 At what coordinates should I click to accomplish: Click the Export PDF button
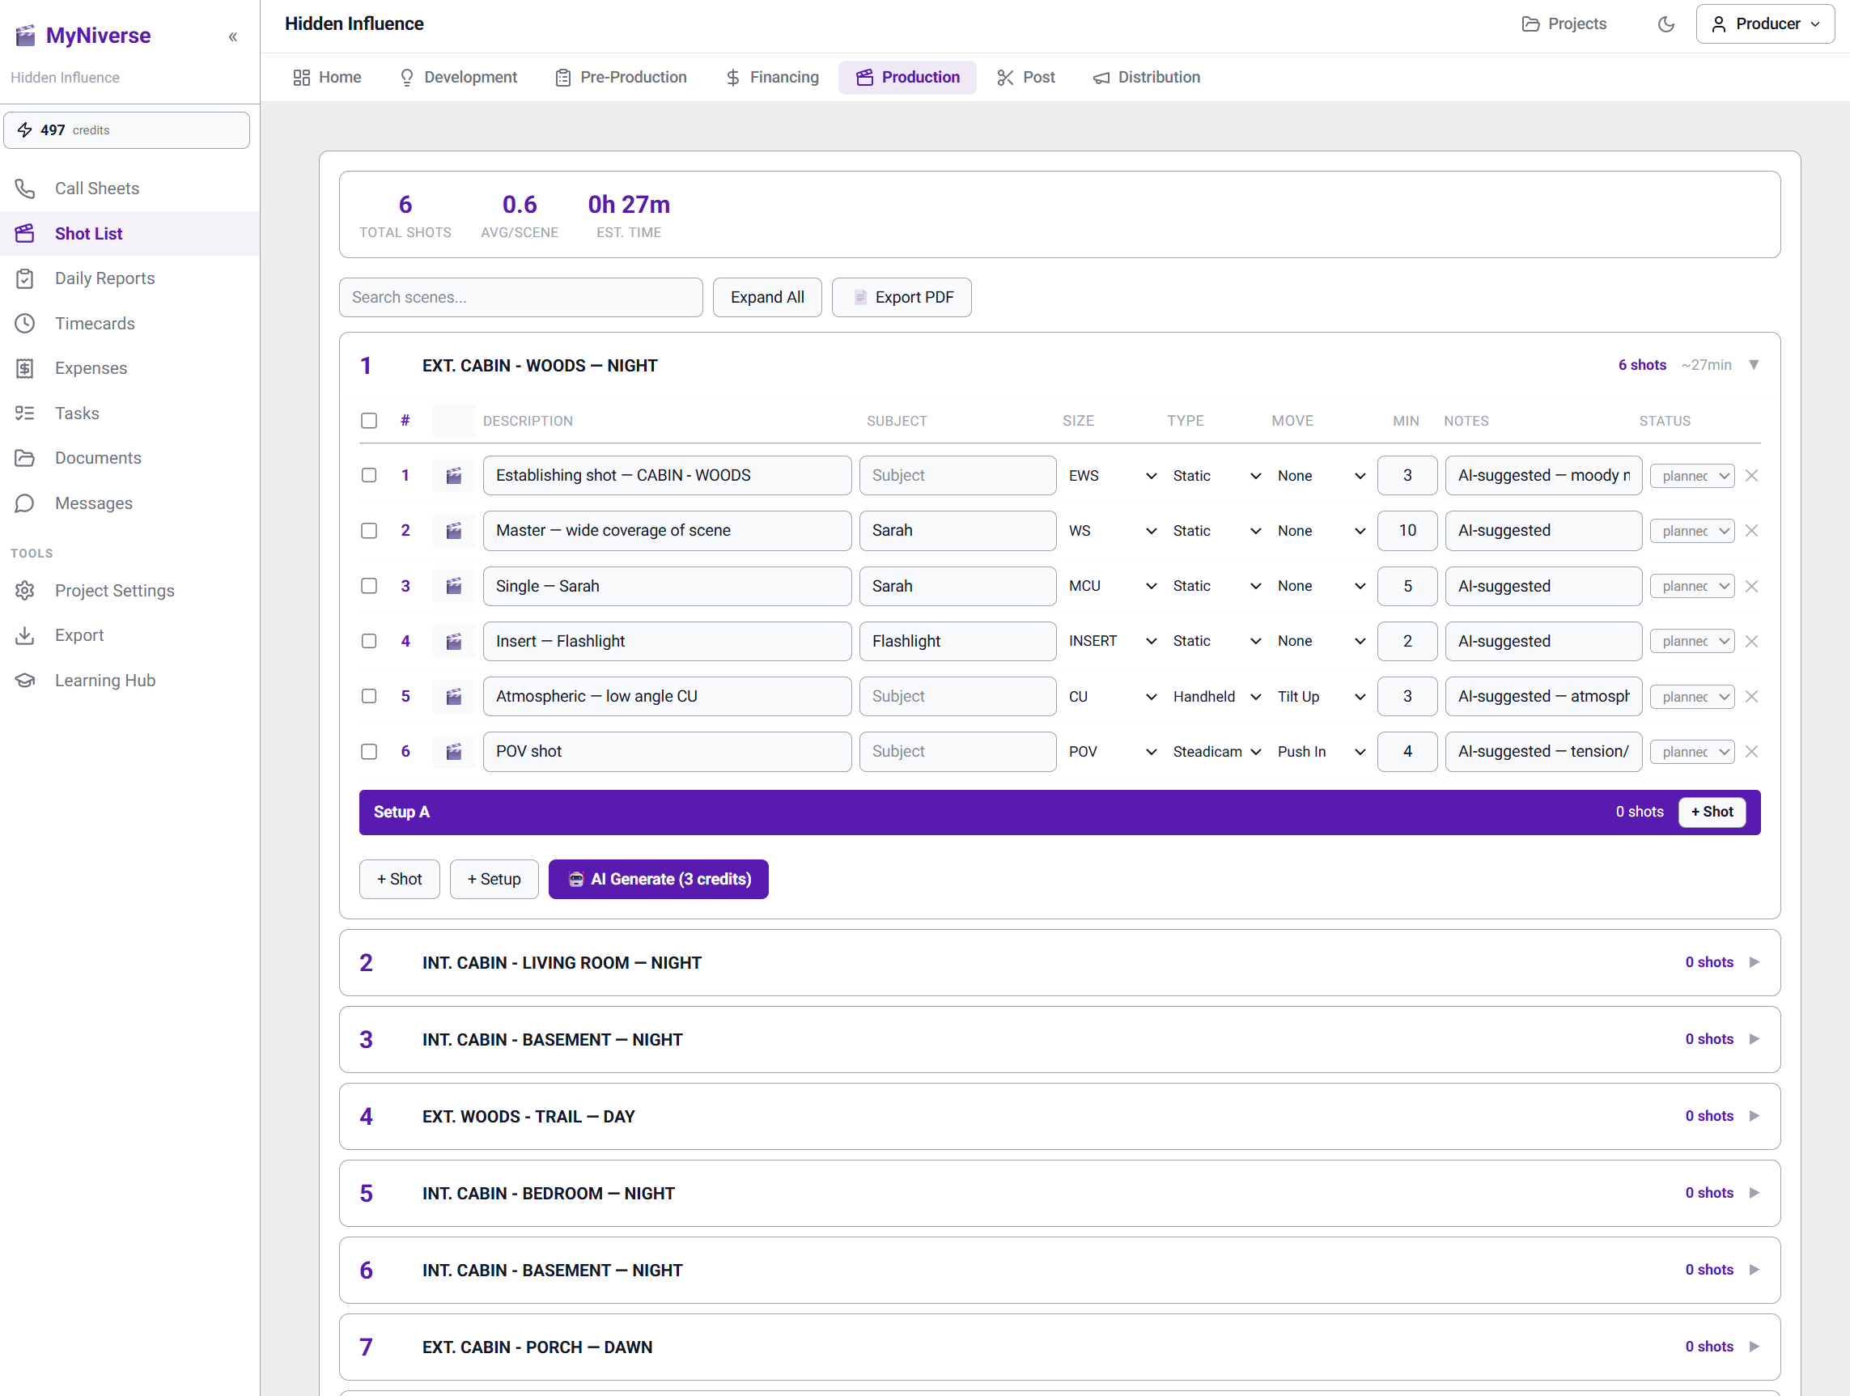pos(902,298)
